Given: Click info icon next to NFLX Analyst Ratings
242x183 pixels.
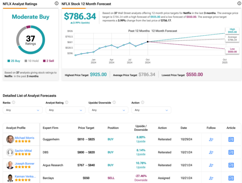Looking at the screenshot, I should (x=57, y=3).
